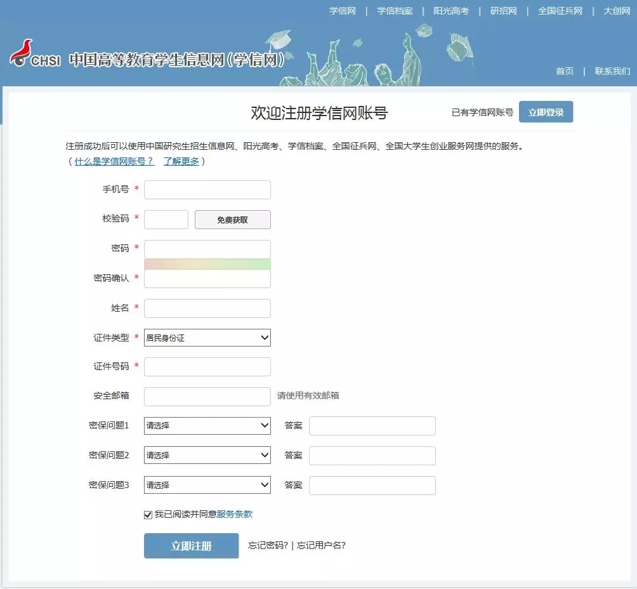Image resolution: width=637 pixels, height=589 pixels.
Task: Focus the answer field for 密保问题2
Action: click(x=372, y=456)
